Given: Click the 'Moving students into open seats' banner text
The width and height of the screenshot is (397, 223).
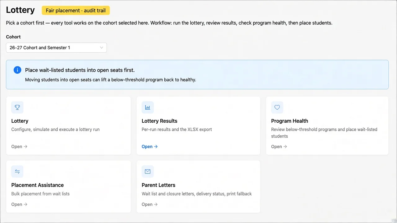Looking at the screenshot, I should [110, 80].
